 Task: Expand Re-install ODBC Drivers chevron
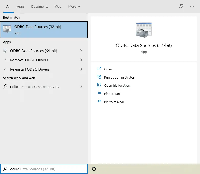point(81,69)
